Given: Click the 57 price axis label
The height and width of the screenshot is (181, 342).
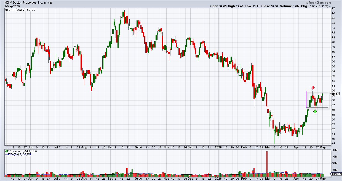Looking at the screenshot, I should [x=333, y=105].
